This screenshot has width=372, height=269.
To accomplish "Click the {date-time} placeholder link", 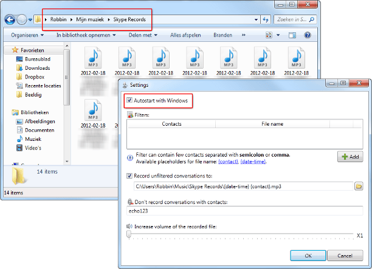I will tap(253, 162).
